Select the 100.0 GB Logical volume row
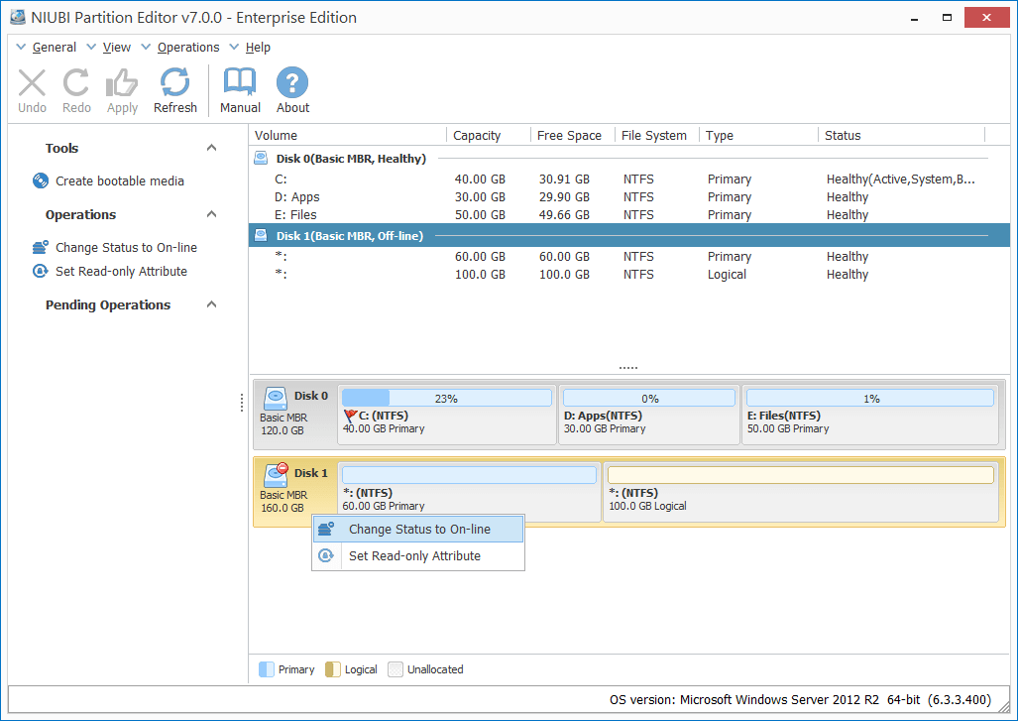The width and height of the screenshot is (1018, 721). point(629,274)
